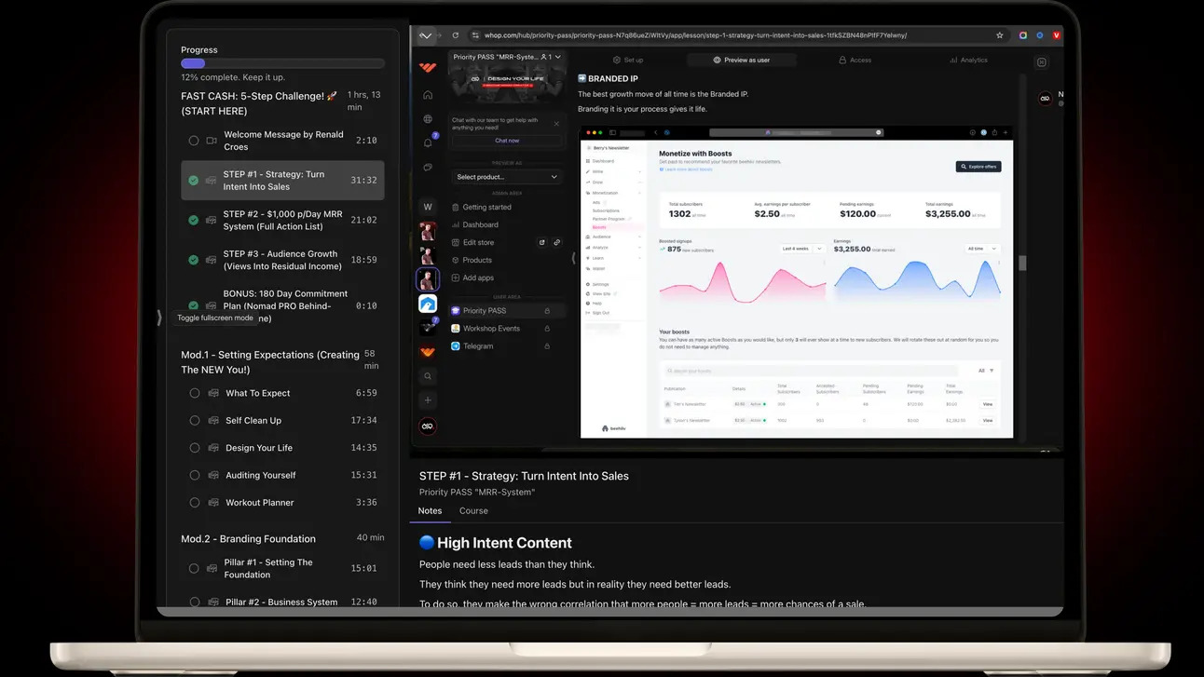Select the Notes tab
Image resolution: width=1204 pixels, height=677 pixels.
pyautogui.click(x=430, y=510)
